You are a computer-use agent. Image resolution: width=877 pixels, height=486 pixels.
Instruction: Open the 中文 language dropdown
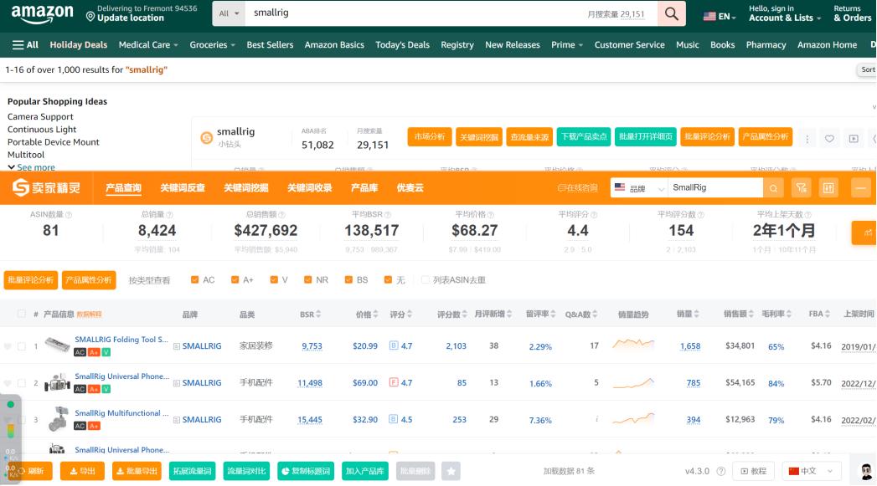coord(811,471)
